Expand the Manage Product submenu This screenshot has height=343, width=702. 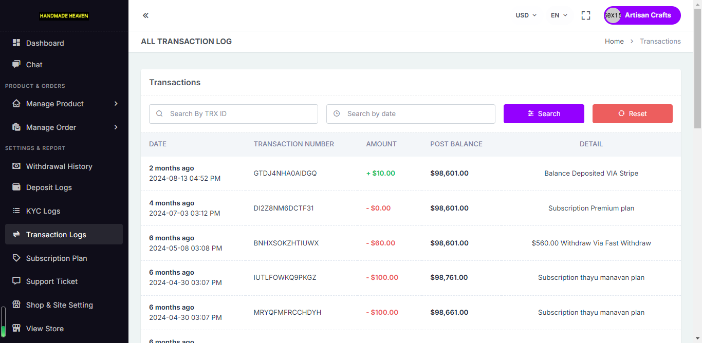(x=64, y=104)
